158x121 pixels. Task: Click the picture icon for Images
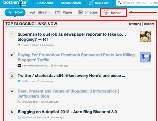80,12
